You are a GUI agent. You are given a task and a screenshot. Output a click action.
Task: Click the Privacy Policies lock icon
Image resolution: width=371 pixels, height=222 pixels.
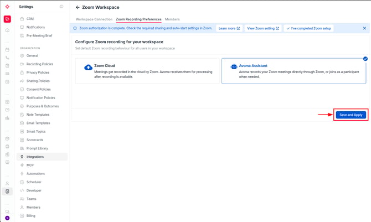[22, 73]
